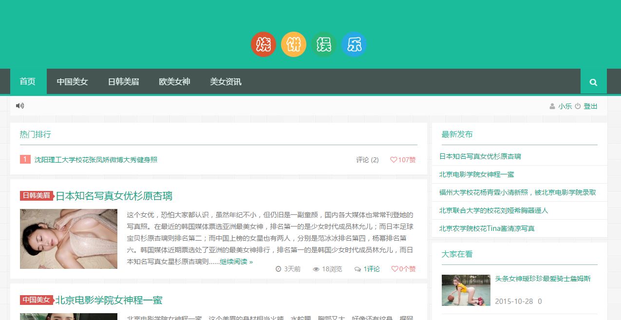Click the 大家在看 heading

[x=457, y=254]
